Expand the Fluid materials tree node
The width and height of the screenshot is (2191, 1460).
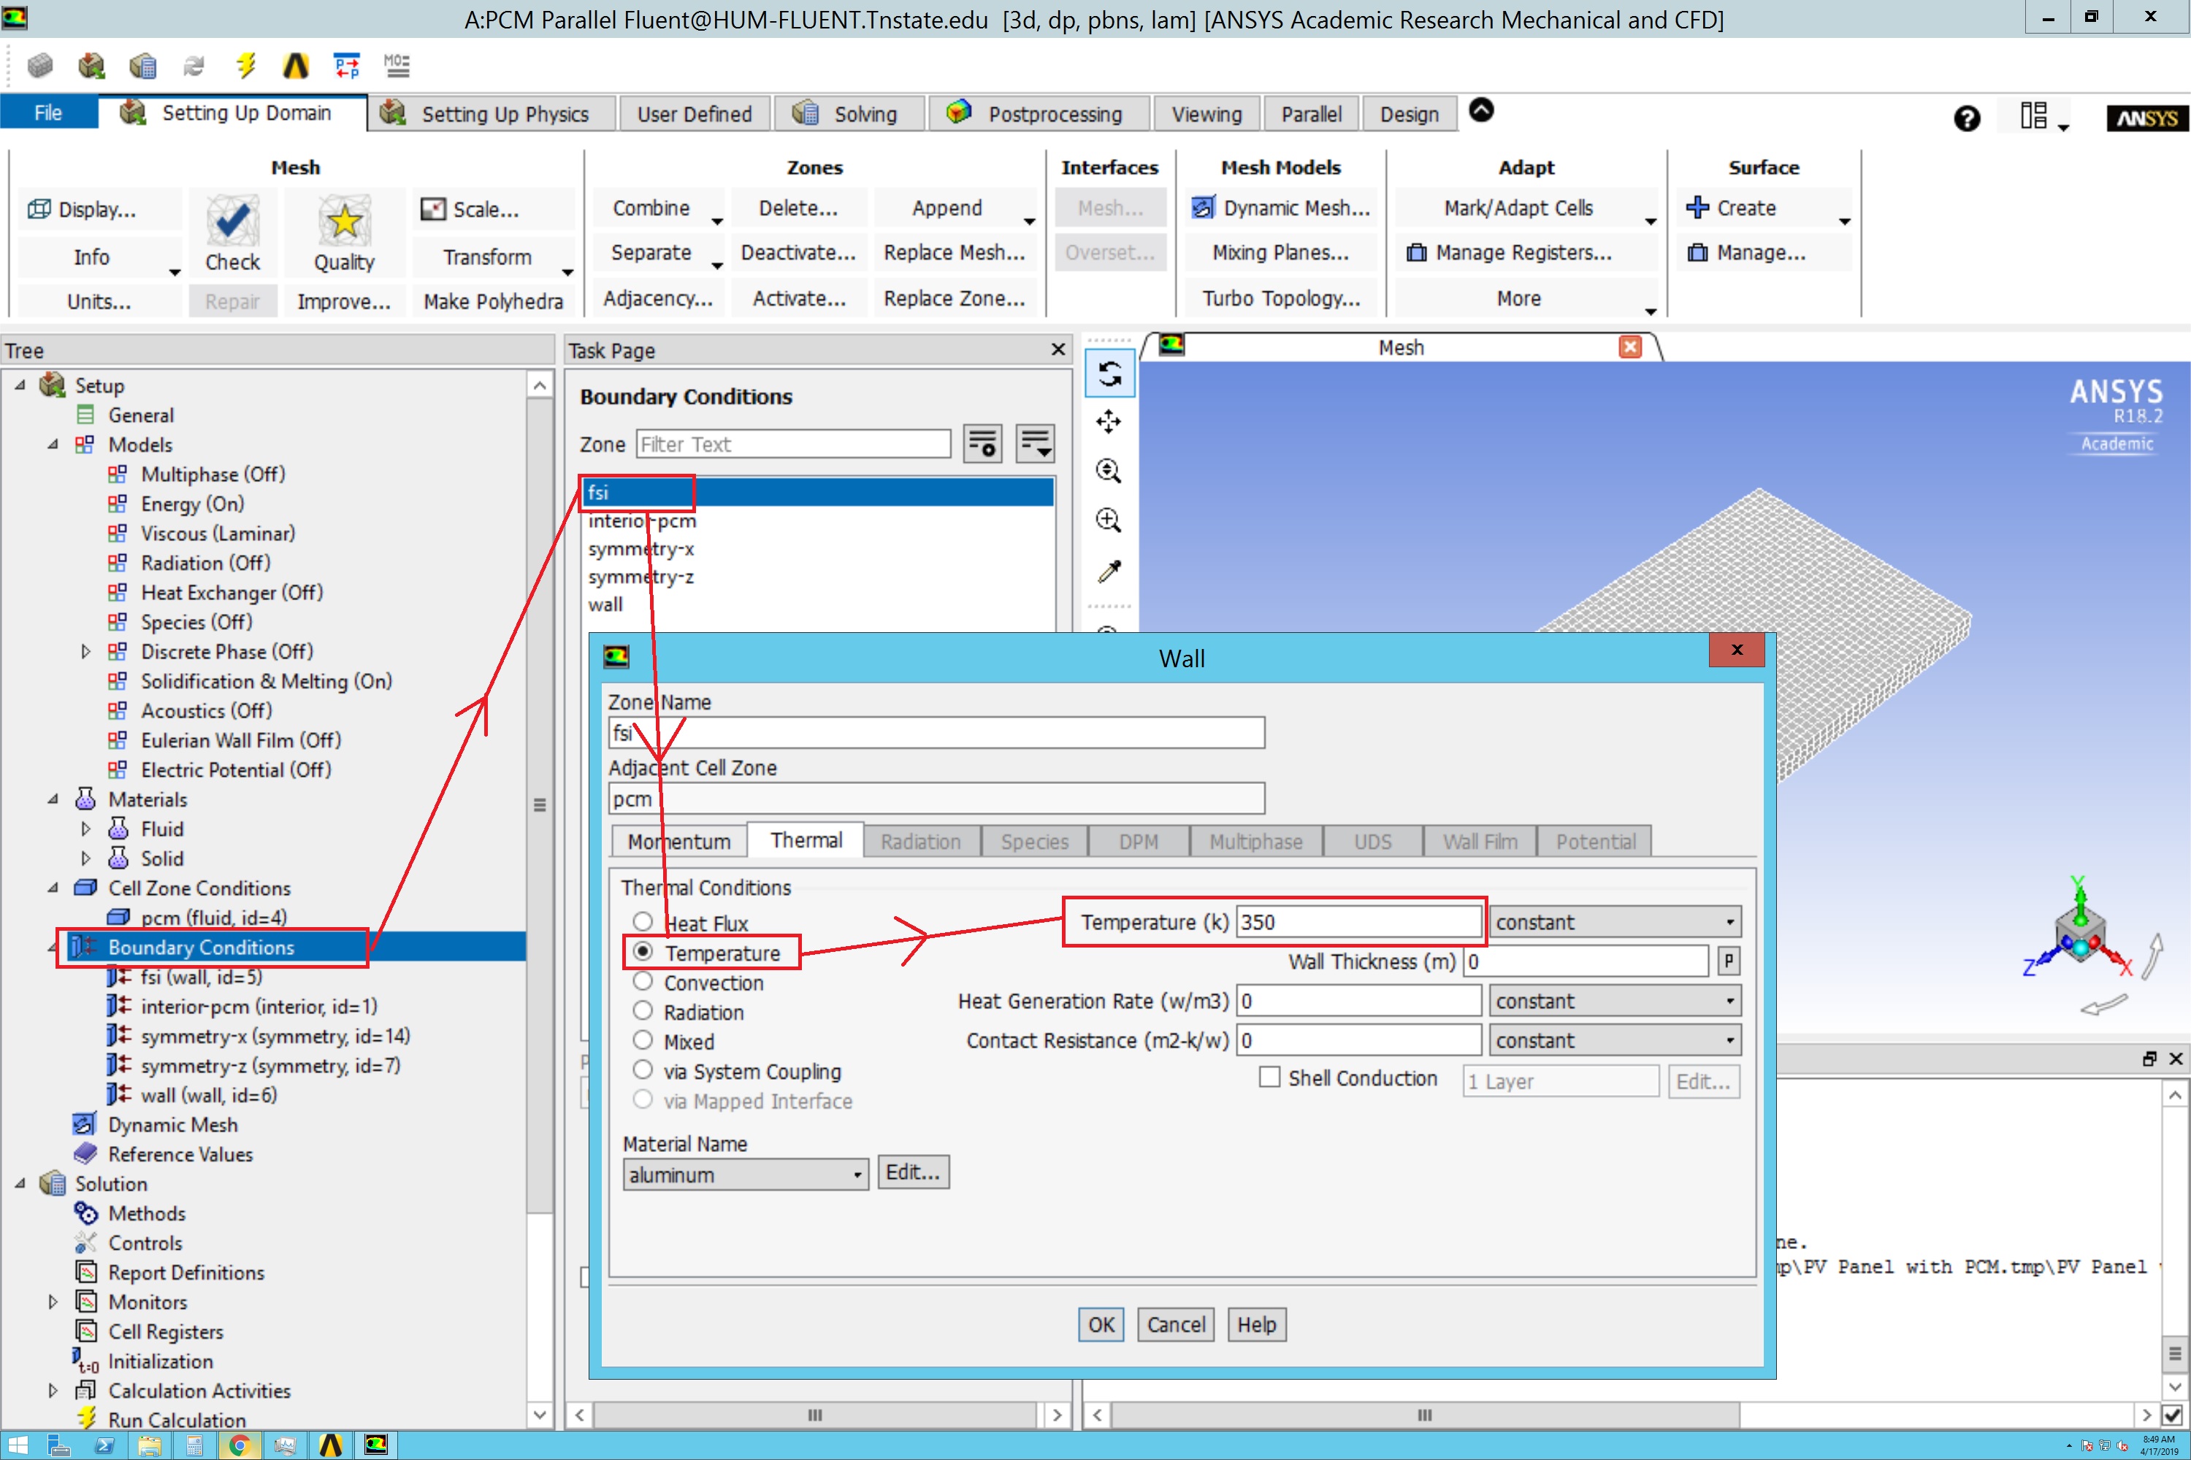click(x=85, y=829)
